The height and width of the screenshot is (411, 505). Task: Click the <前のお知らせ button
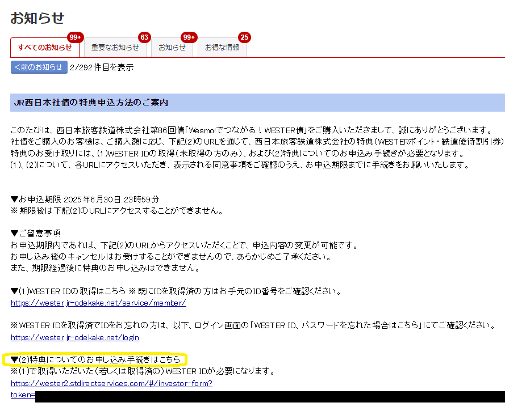click(39, 67)
